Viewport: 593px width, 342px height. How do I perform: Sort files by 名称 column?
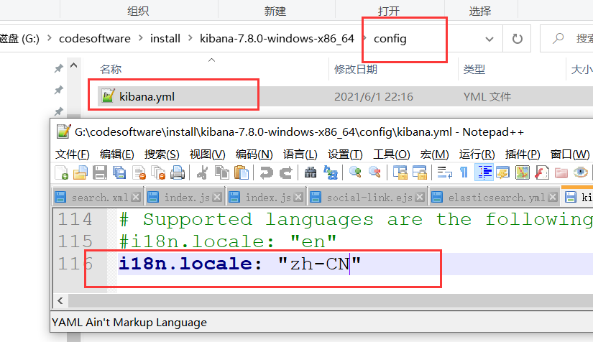tap(111, 70)
